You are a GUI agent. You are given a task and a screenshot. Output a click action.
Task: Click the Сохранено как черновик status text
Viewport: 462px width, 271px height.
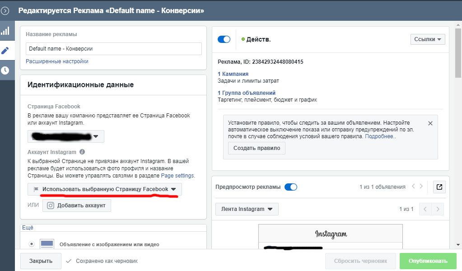coord(107,261)
